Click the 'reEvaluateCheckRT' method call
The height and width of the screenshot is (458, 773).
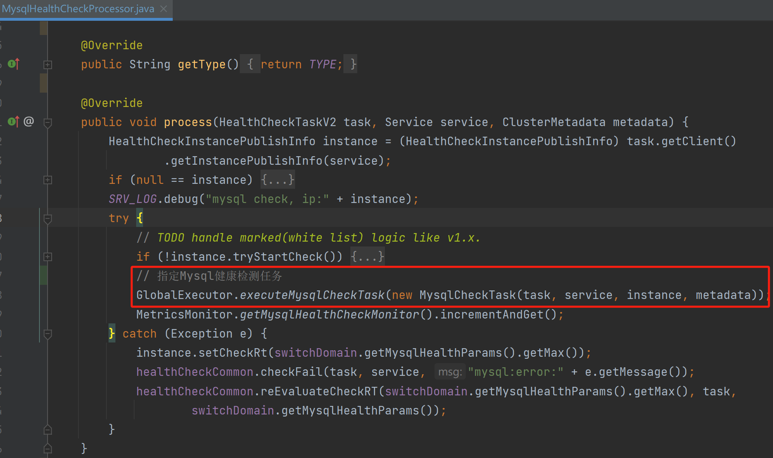pos(319,391)
